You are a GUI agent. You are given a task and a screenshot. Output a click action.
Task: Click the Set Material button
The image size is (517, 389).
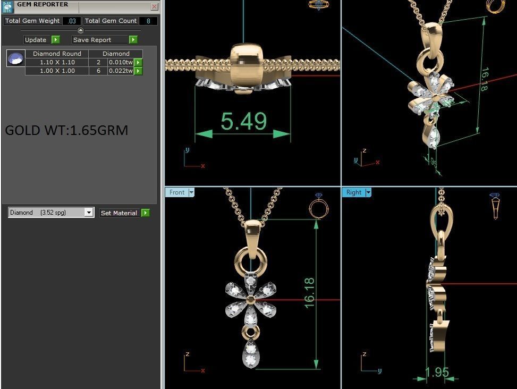click(x=119, y=213)
